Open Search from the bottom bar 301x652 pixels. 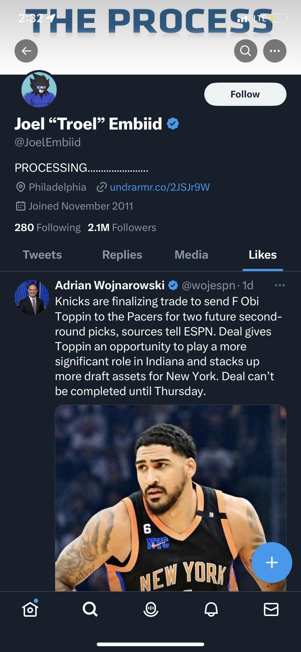[90, 609]
